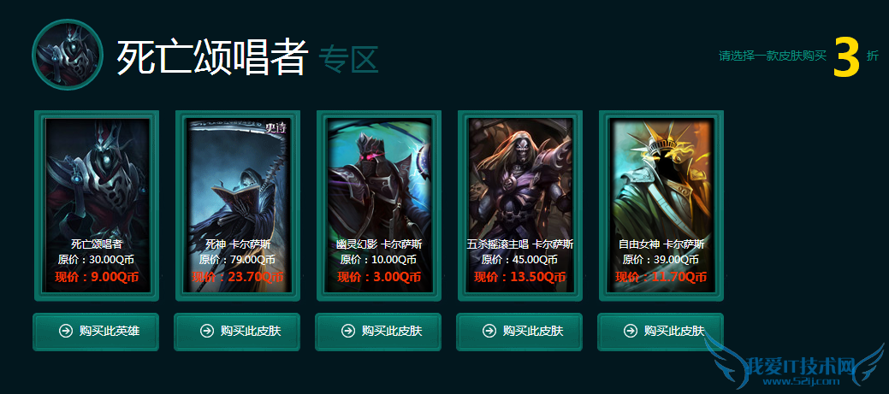Buy the 死亡颂唱者 hero

pos(96,332)
